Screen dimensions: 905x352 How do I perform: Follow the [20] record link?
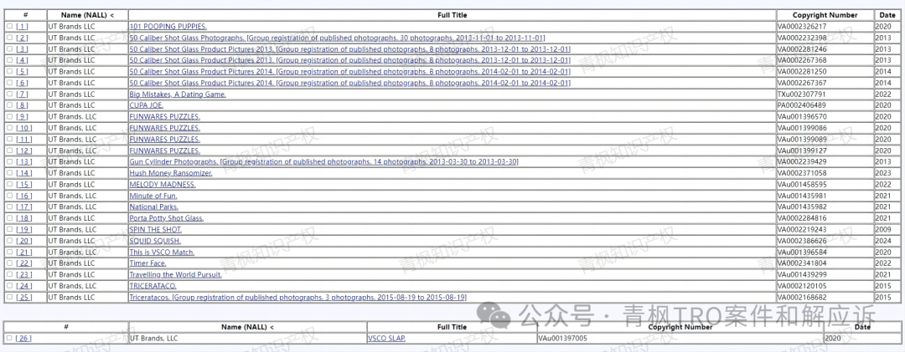point(24,241)
